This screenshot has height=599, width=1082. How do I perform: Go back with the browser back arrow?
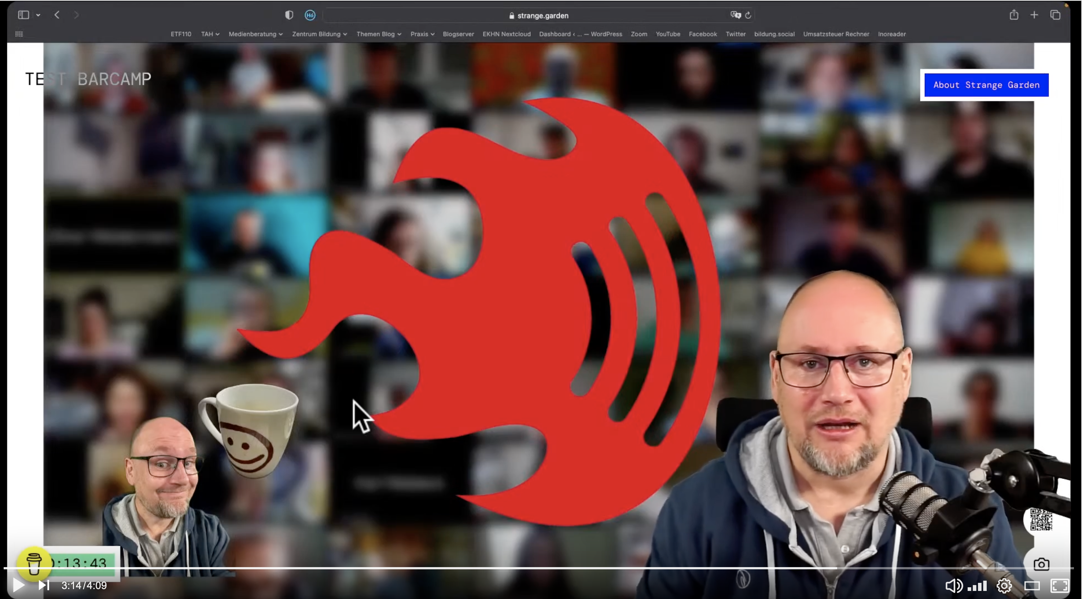click(x=57, y=15)
